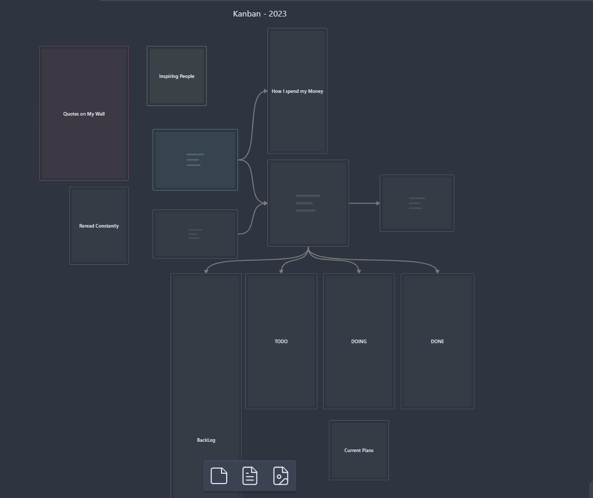Select the DOING column card
This screenshot has width=593, height=498.
[x=359, y=342]
